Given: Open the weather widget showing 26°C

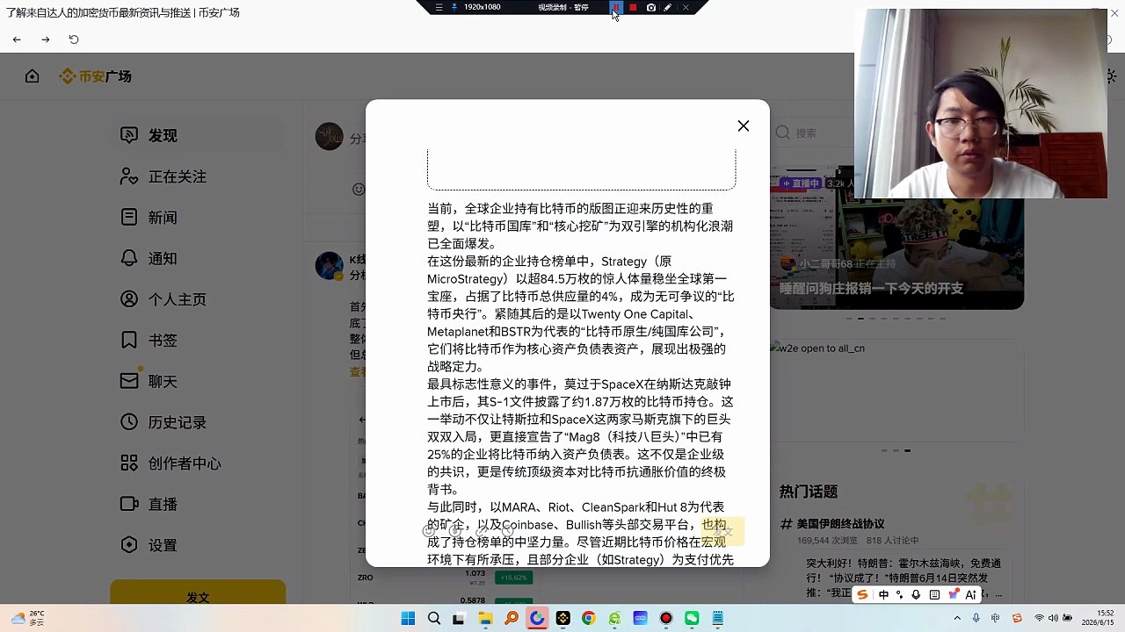Looking at the screenshot, I should (26, 618).
